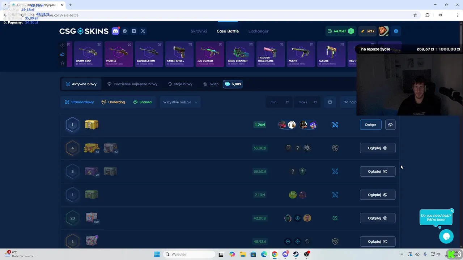
Task: Open a new browser tab
Action: pyautogui.click(x=70, y=5)
